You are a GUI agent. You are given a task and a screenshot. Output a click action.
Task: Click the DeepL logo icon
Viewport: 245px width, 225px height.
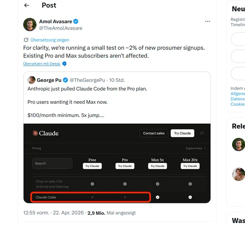(x=64, y=64)
